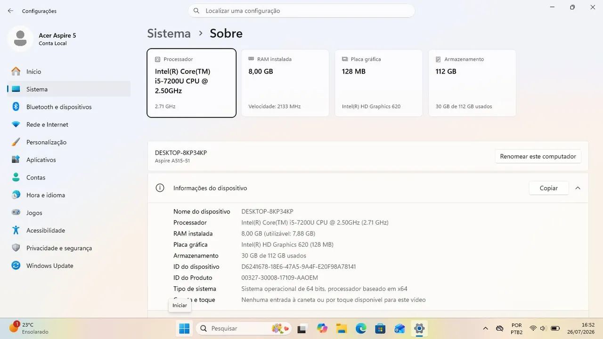
Task: Select Sistema in the sidebar
Action: (69, 89)
